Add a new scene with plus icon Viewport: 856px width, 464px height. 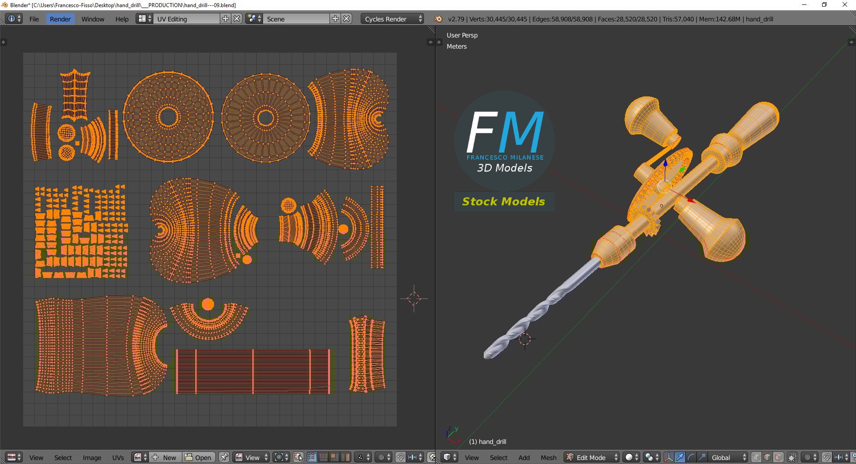335,19
